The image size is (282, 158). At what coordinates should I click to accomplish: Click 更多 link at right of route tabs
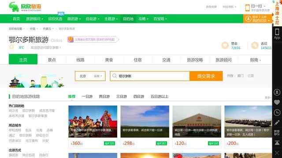tap(268, 97)
